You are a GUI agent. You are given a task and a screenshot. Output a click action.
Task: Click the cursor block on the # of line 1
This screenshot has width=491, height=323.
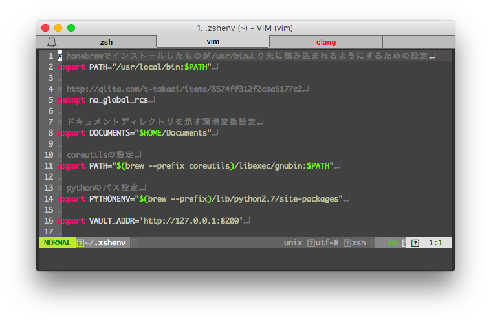60,56
